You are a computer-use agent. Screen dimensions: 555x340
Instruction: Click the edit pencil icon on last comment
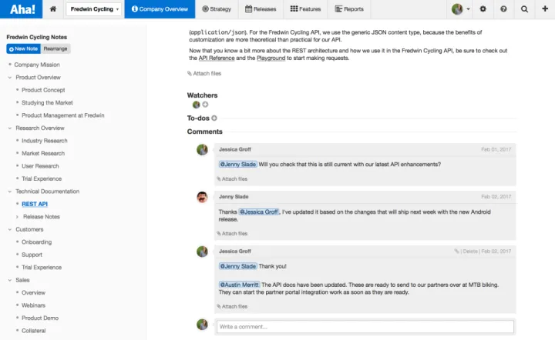click(x=456, y=251)
